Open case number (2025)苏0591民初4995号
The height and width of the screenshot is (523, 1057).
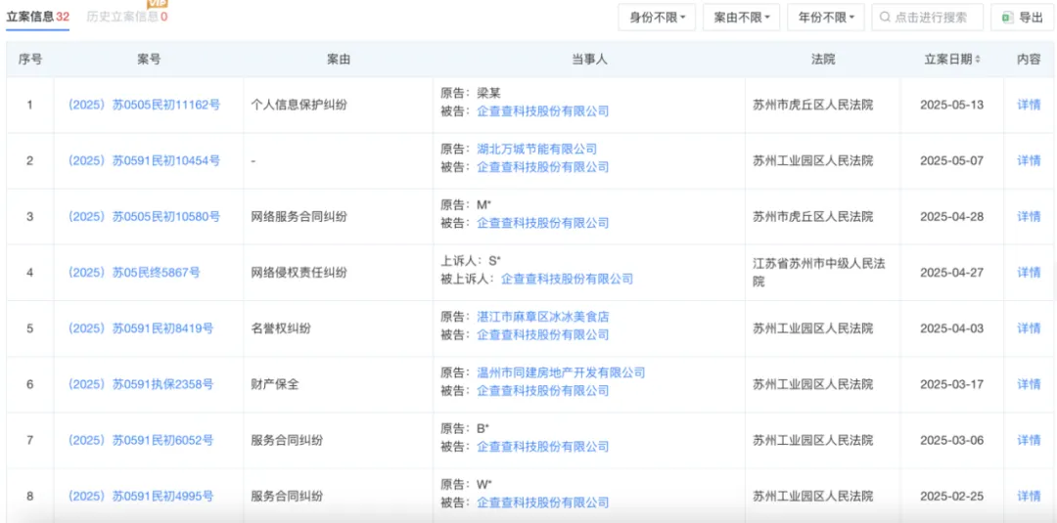140,496
